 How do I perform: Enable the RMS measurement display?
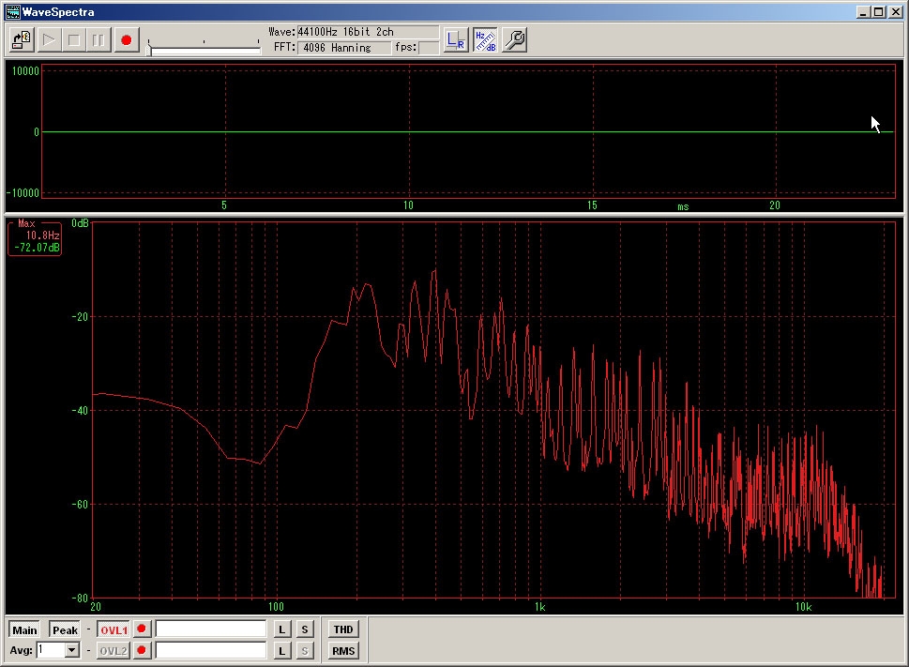[x=343, y=650]
